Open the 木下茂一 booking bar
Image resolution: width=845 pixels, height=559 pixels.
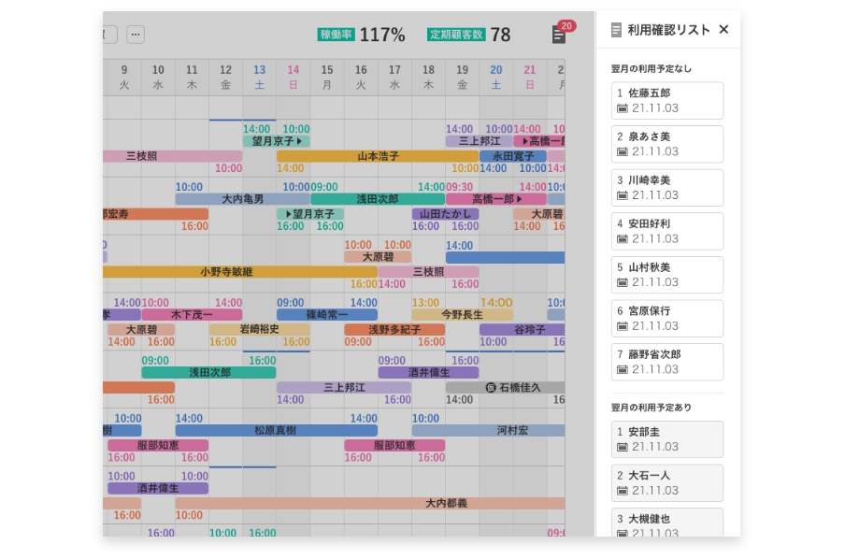(x=192, y=314)
